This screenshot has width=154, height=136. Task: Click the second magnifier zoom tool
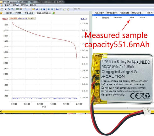coord(13,9)
